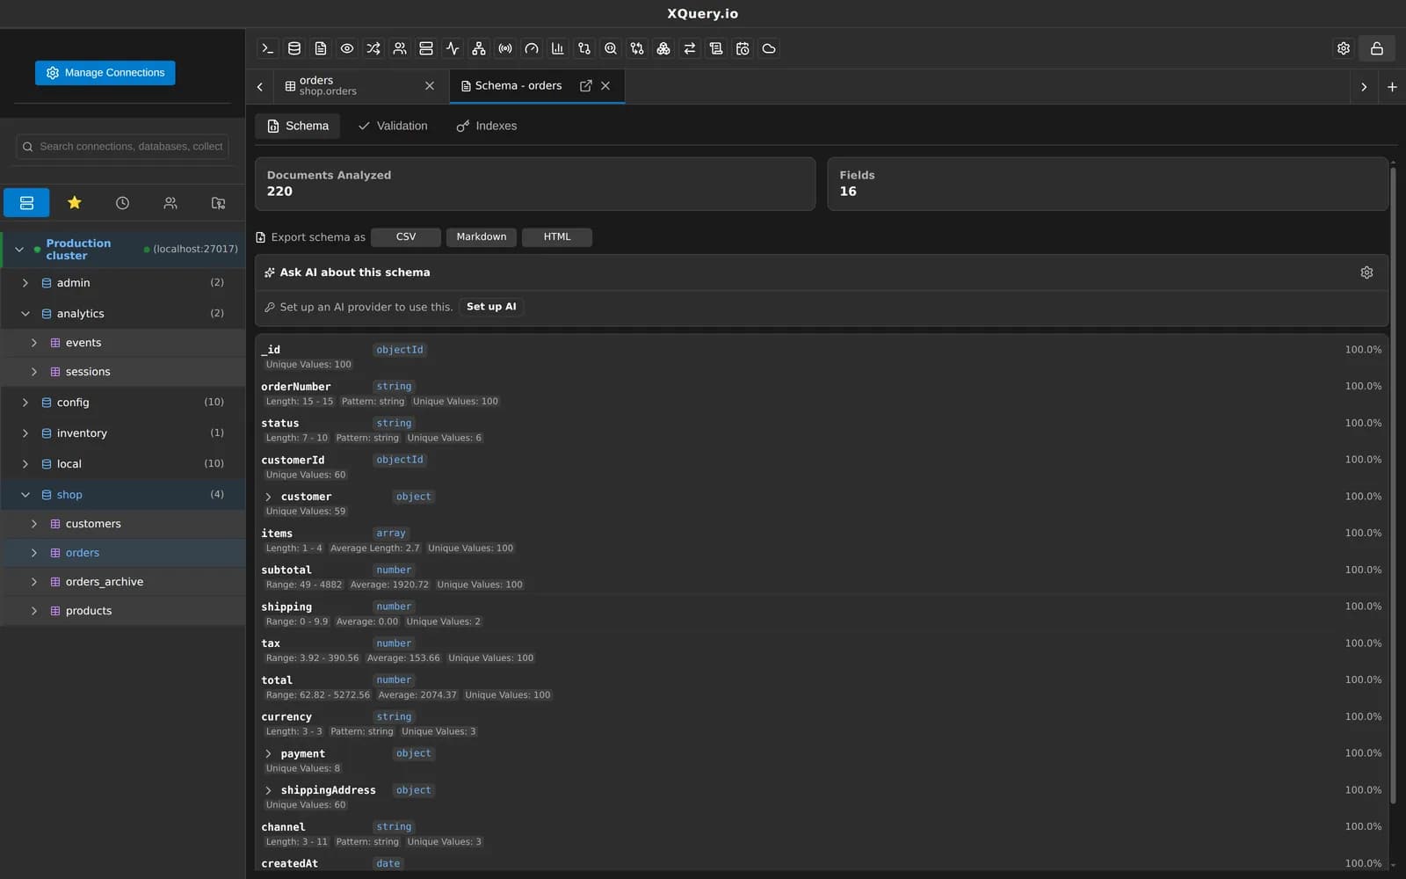
Task: Expand the inventory database
Action: coord(25,433)
